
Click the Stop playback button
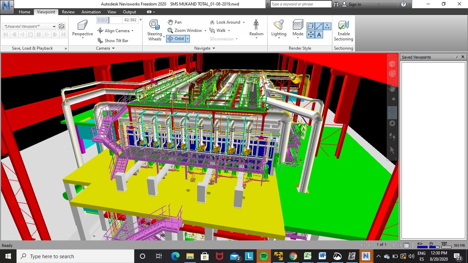[x=30, y=35]
